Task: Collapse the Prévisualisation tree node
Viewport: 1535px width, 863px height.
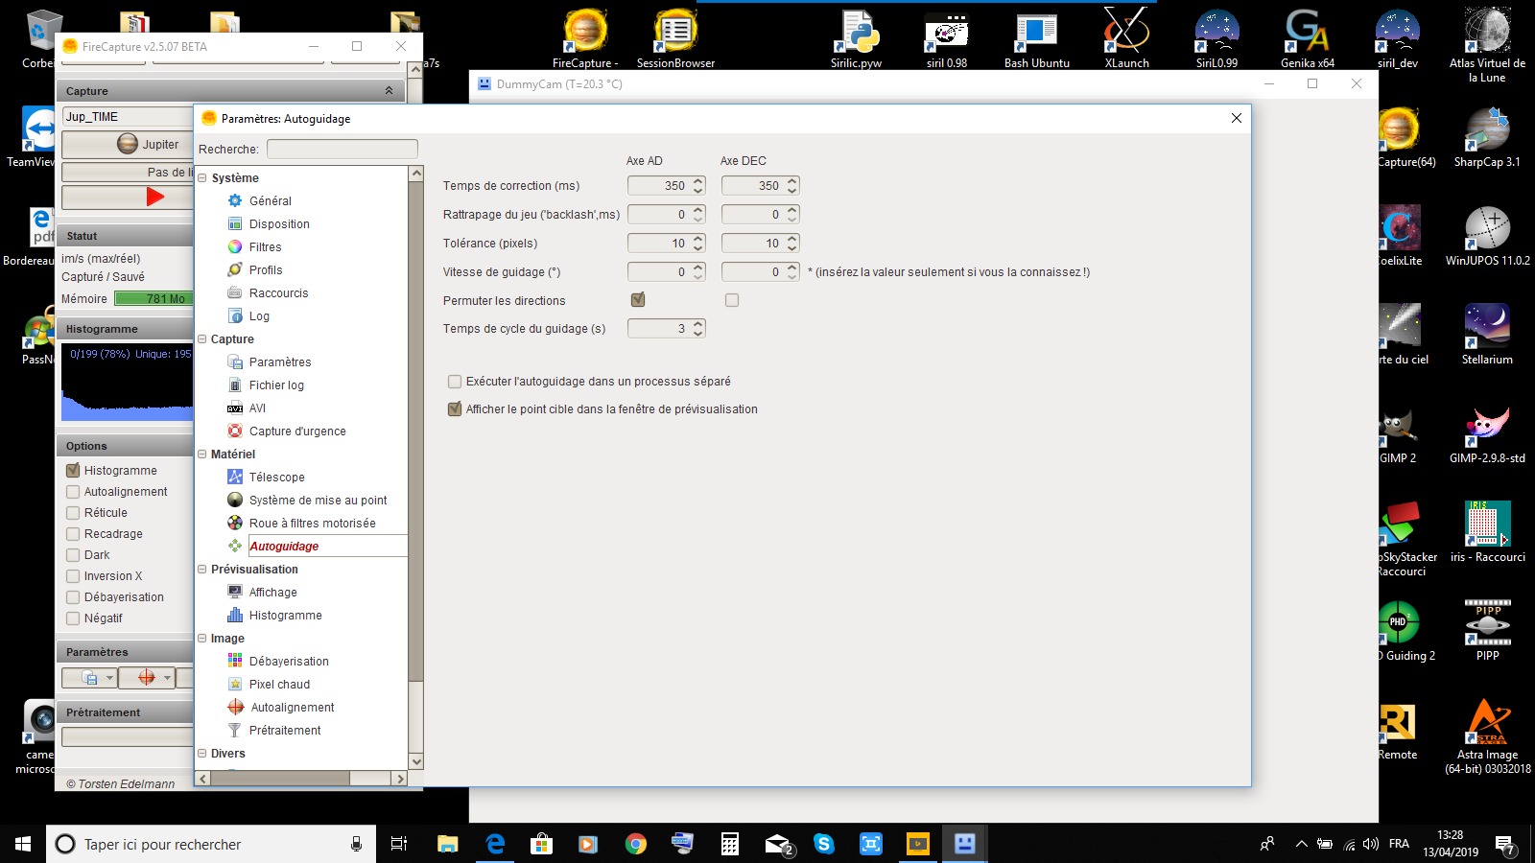Action: [x=202, y=569]
